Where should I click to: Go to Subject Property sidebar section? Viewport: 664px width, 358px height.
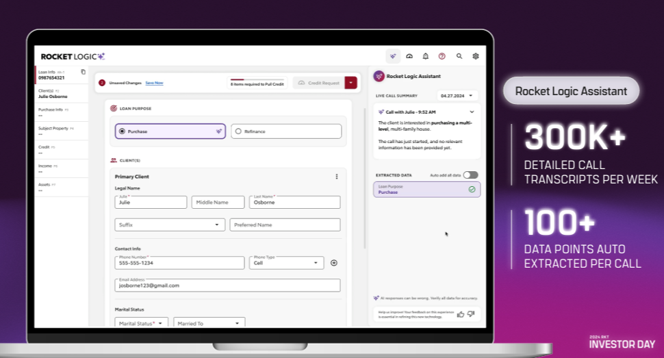tap(62, 131)
